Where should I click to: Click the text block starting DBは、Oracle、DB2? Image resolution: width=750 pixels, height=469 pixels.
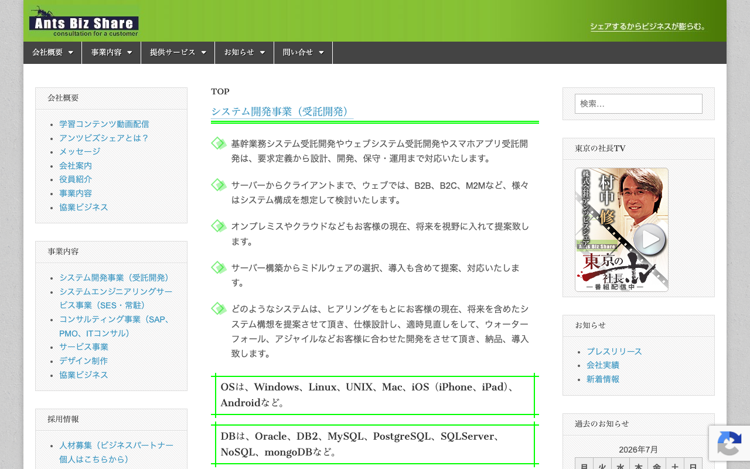pyautogui.click(x=375, y=444)
